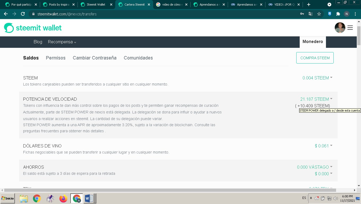Switch to the 'video de cómo' Google tab
This screenshot has height=204, width=361.
pos(171,5)
